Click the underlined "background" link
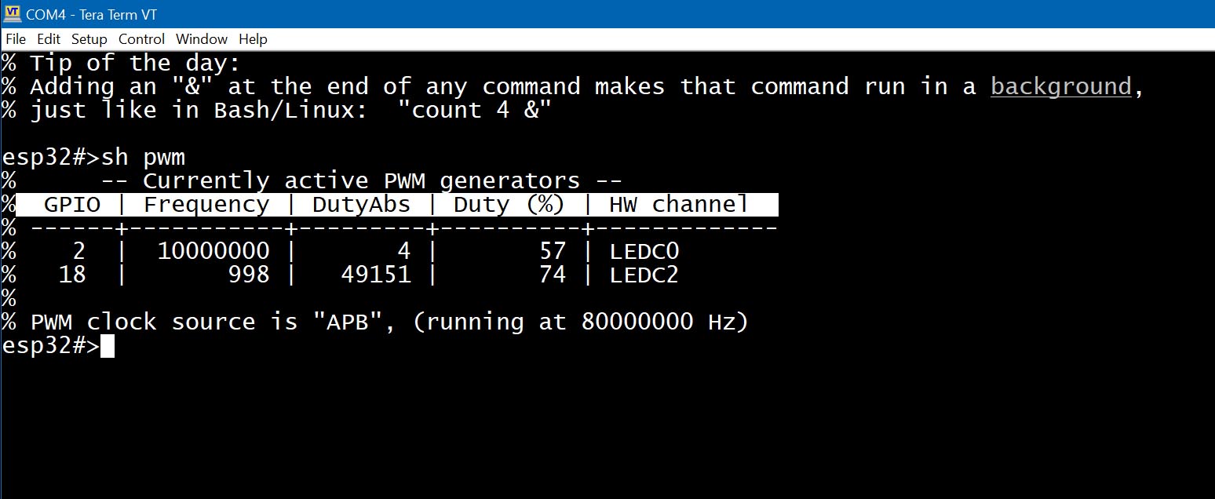This screenshot has width=1215, height=499. click(1061, 87)
